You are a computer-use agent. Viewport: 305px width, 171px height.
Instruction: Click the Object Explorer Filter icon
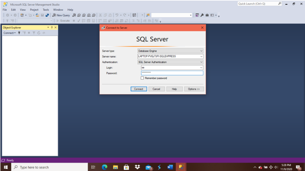pos(34,33)
